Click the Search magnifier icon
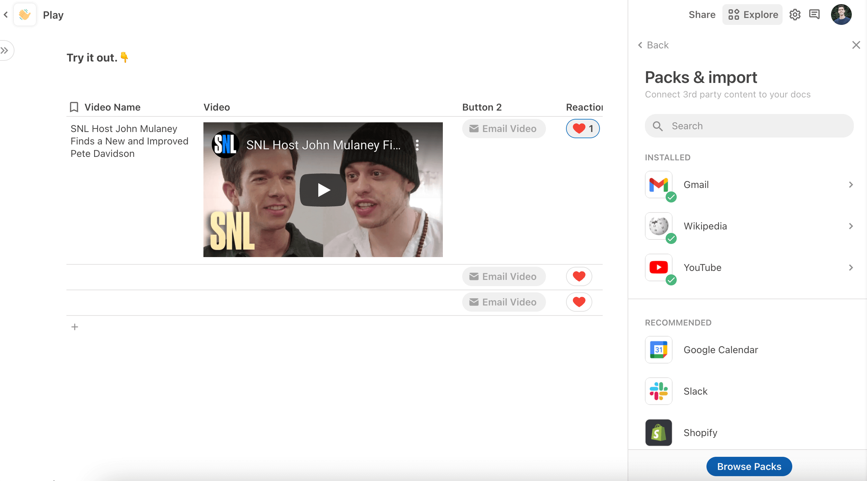 (x=658, y=126)
